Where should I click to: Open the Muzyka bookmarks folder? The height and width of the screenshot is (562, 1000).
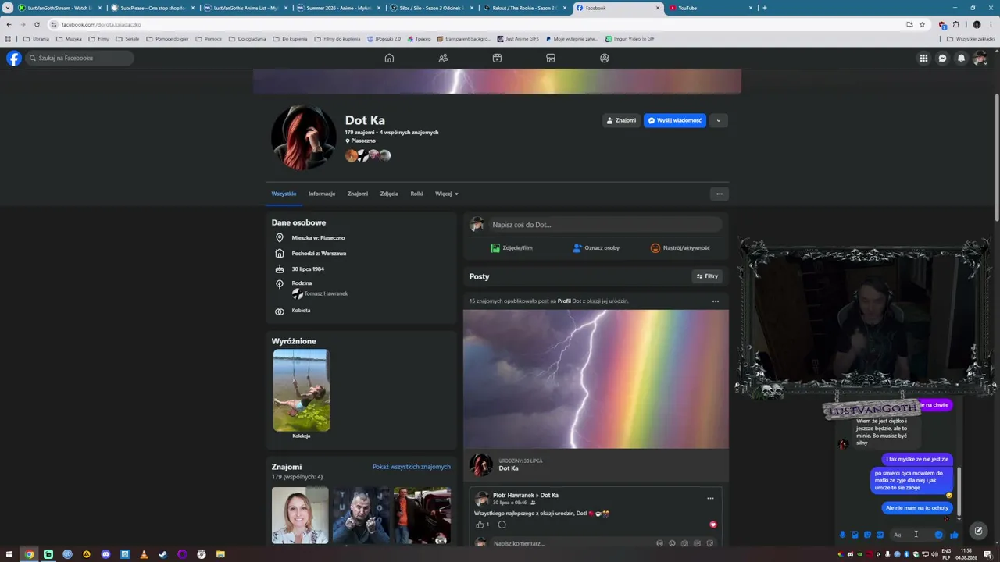point(69,39)
